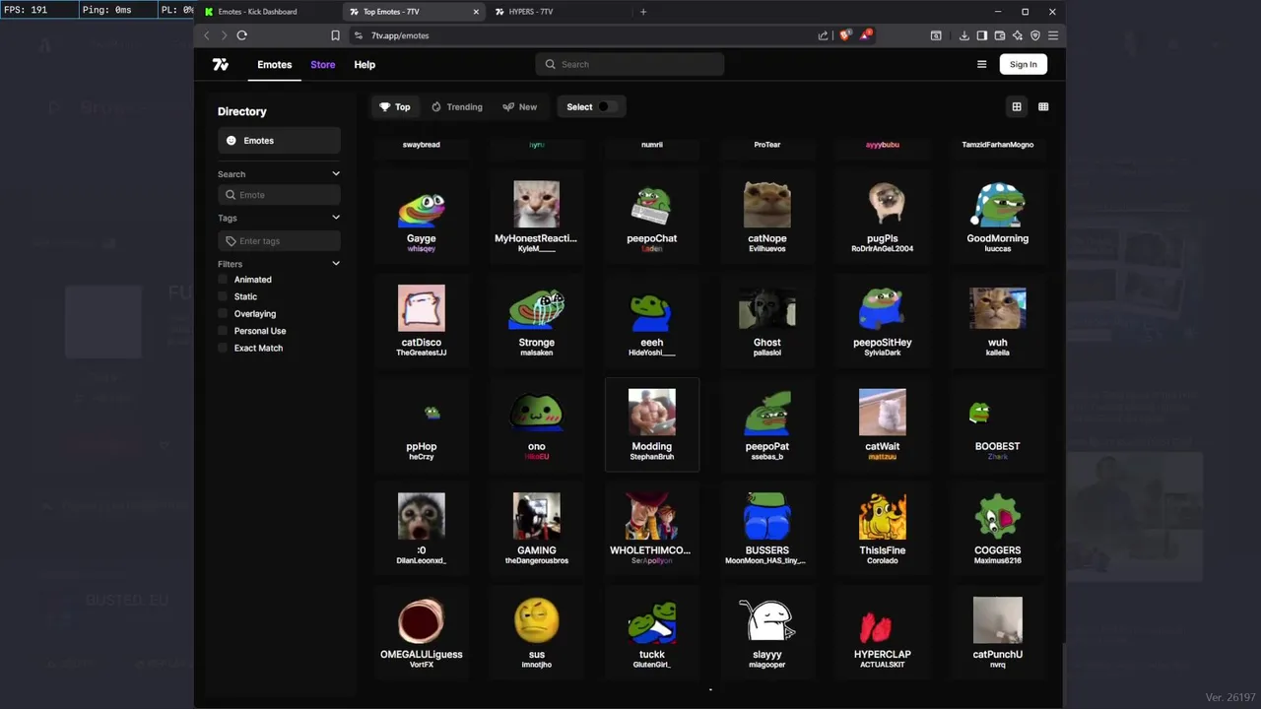The width and height of the screenshot is (1261, 709).
Task: Switch to the Top tab
Action: [x=395, y=106]
